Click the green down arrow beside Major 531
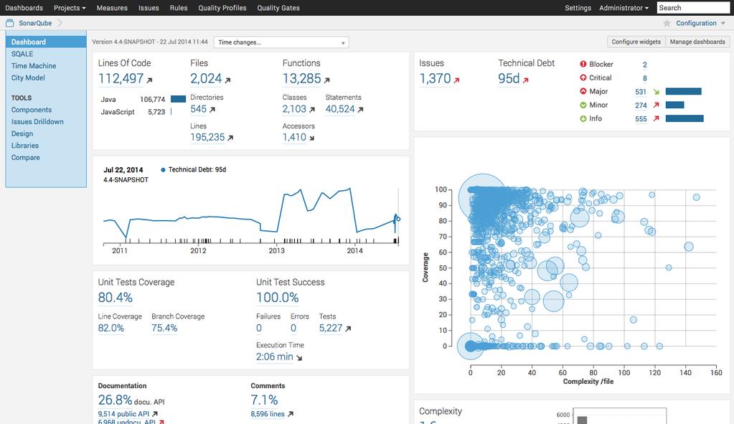734x424 pixels. 657,92
